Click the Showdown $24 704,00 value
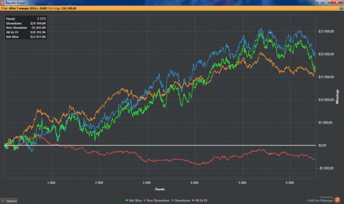This screenshot has height=204, width=344. pyautogui.click(x=38, y=23)
